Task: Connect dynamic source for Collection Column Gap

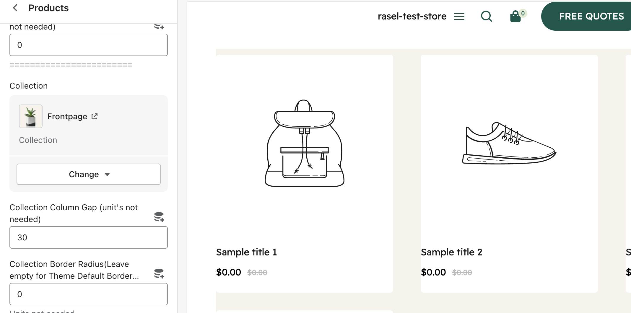Action: point(159,217)
